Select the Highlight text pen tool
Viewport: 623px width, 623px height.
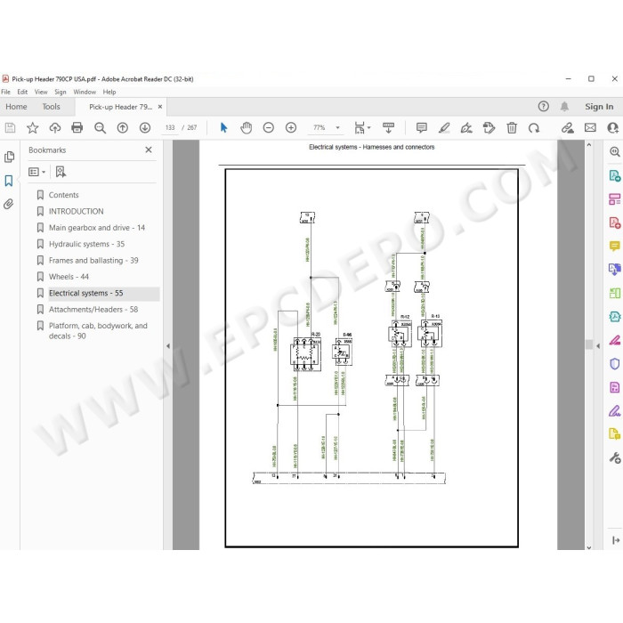point(444,127)
